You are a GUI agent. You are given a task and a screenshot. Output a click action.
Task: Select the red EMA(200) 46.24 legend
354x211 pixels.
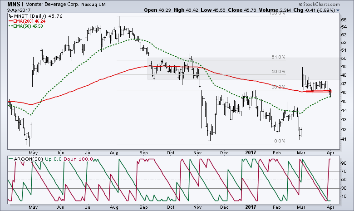click(x=27, y=21)
